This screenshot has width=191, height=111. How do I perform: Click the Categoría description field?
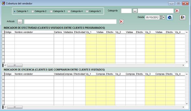(x=156, y=11)
